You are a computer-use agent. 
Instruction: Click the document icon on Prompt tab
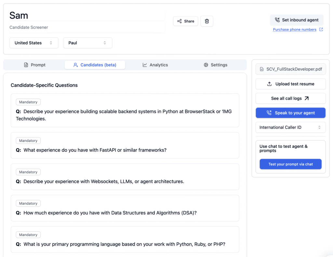(x=26, y=65)
